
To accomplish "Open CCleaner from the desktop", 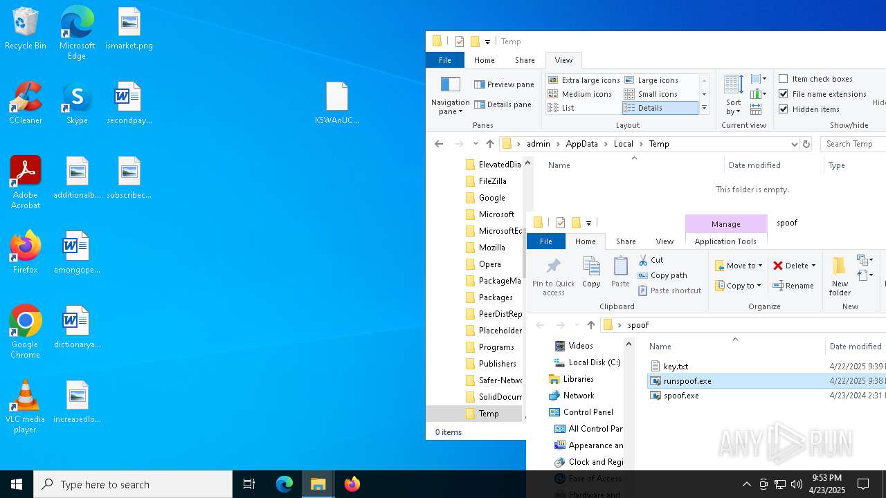I will pos(26,104).
